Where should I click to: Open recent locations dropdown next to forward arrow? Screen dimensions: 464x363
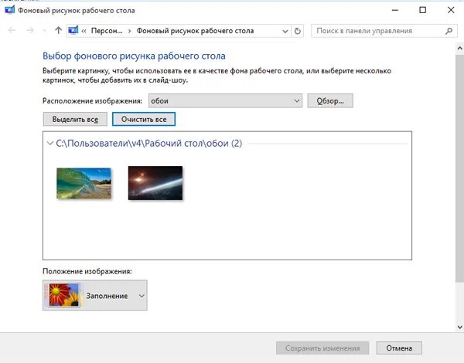click(45, 31)
